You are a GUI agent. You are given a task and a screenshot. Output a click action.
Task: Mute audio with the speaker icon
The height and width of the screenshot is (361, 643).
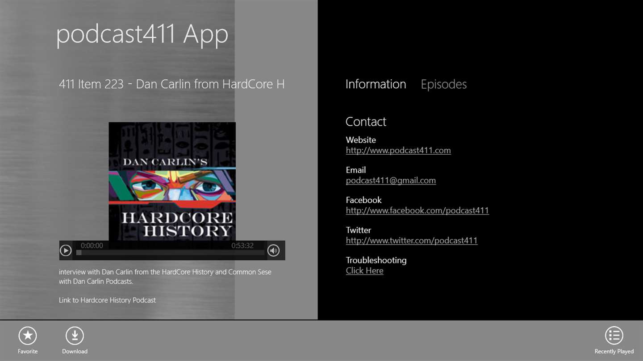click(x=273, y=250)
